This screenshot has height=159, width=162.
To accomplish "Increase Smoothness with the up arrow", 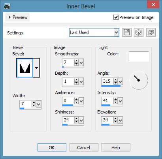I will pyautogui.click(x=76, y=61).
